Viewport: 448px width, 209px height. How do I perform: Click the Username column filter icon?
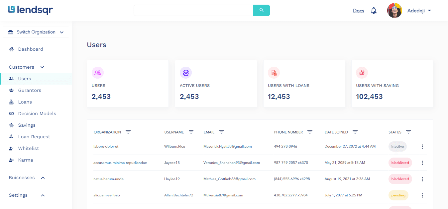click(x=191, y=132)
